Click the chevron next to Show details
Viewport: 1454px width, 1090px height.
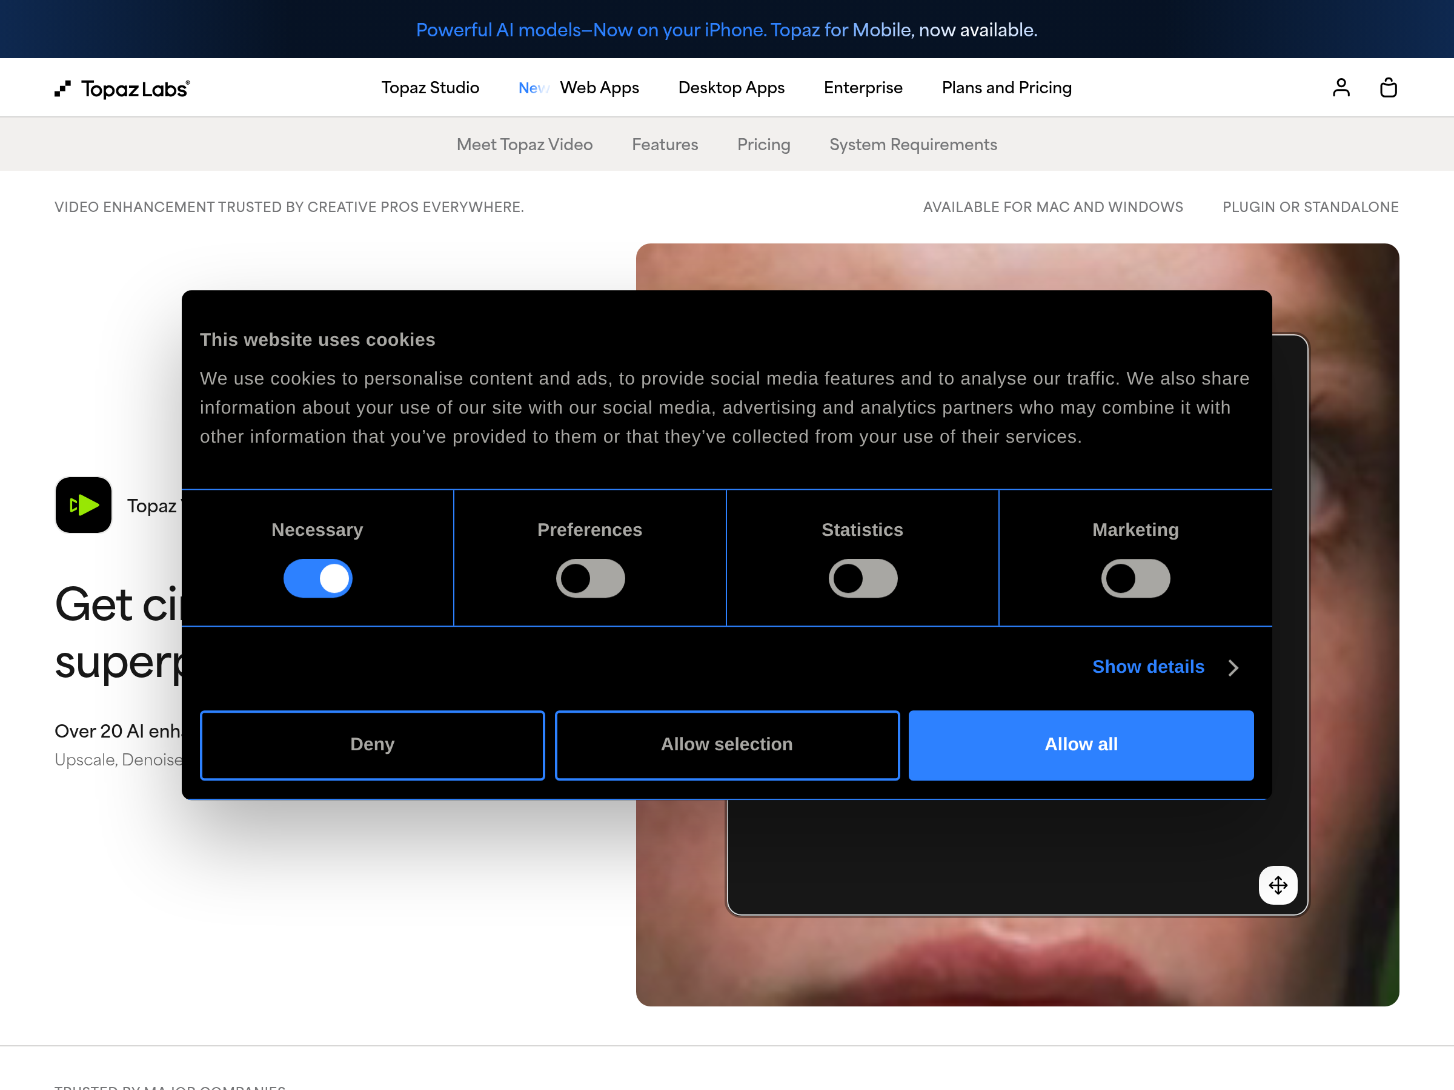point(1233,667)
